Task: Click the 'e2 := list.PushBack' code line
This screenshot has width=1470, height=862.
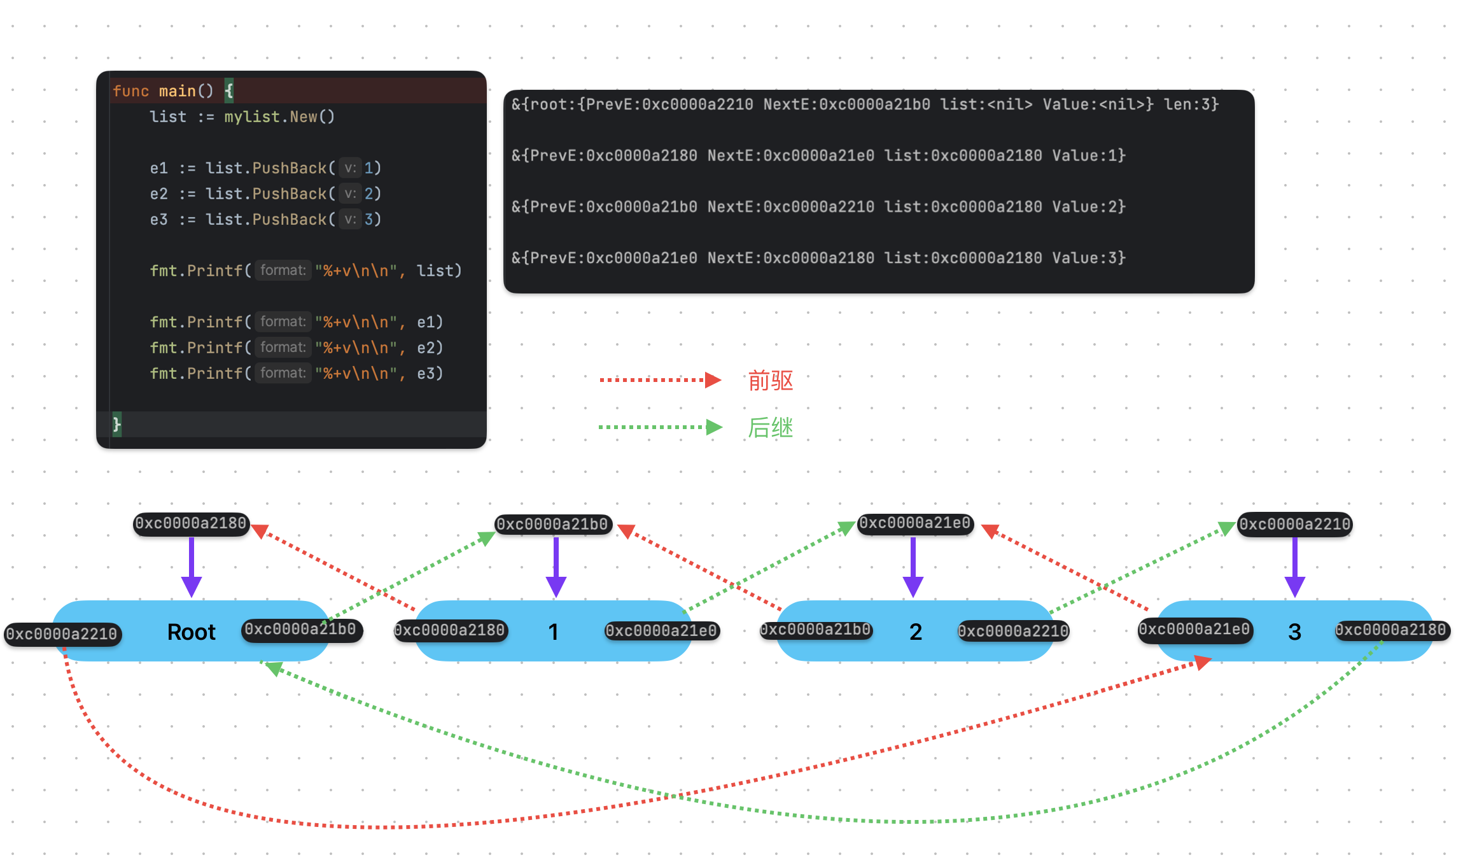Action: click(265, 194)
